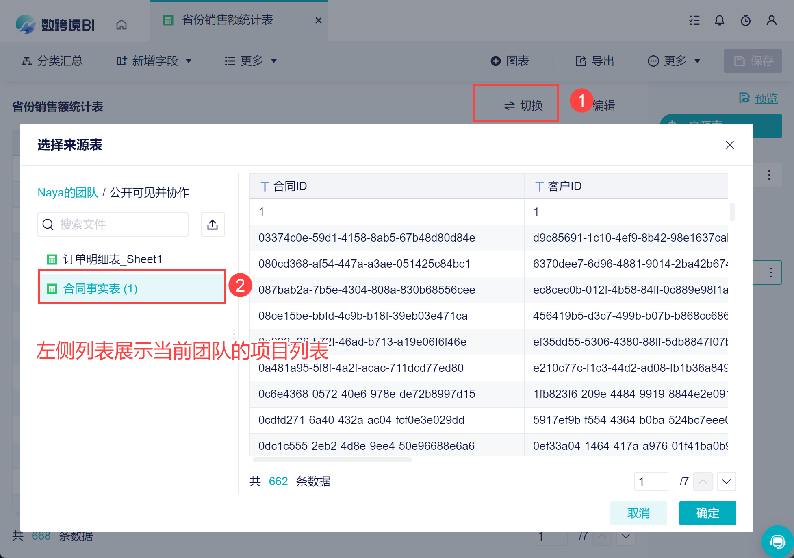Select the 合同事实表 (1) source table
794x558 pixels.
click(x=100, y=289)
